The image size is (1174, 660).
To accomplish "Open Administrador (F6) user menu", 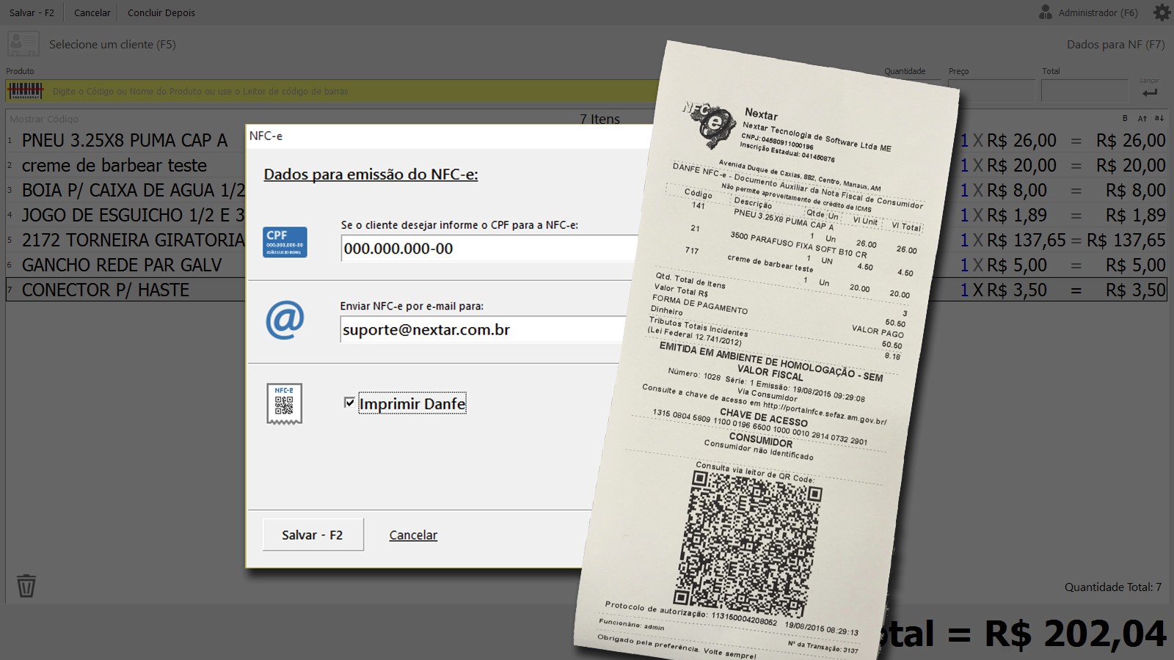I will click(x=1098, y=12).
